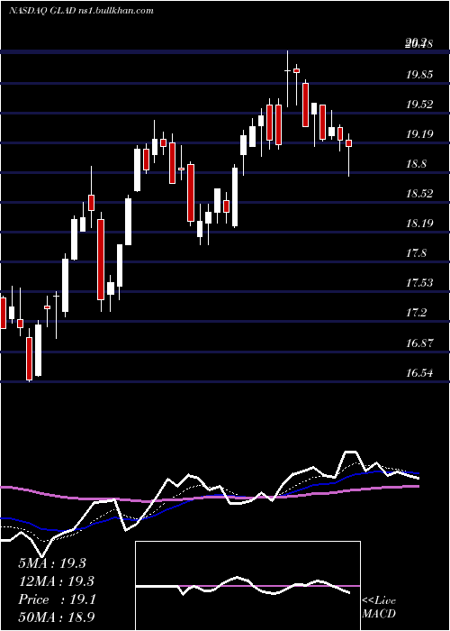Click the 16.54 price axis label
This screenshot has height=631, width=450.
(419, 372)
